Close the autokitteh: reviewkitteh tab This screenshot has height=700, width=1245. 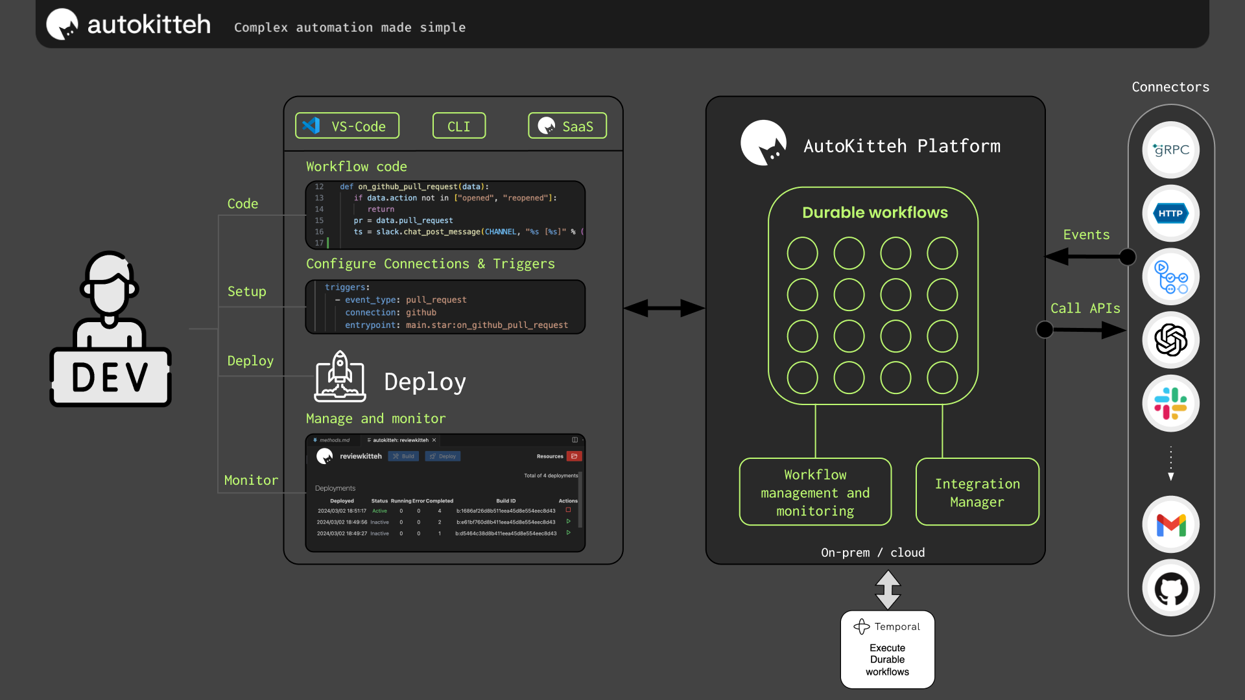(x=434, y=440)
